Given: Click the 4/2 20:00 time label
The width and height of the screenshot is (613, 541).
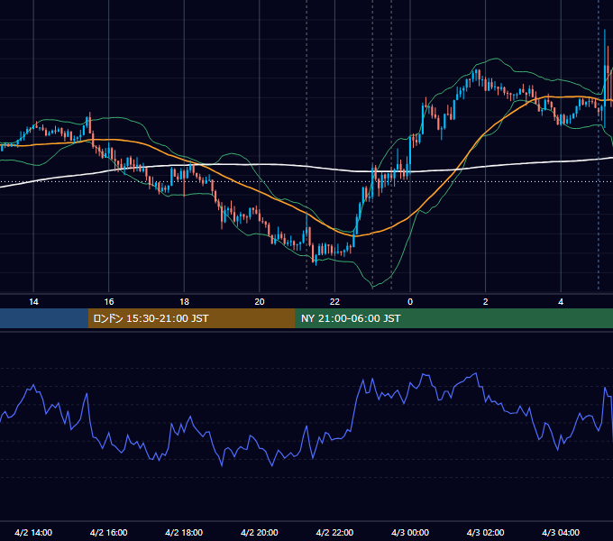Looking at the screenshot, I should coord(260,532).
